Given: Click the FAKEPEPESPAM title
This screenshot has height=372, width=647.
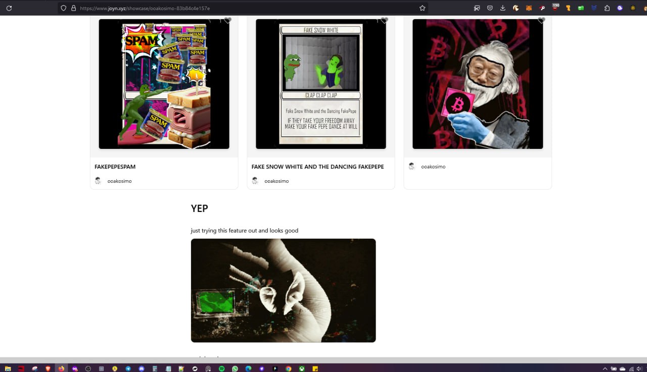Looking at the screenshot, I should [x=115, y=167].
